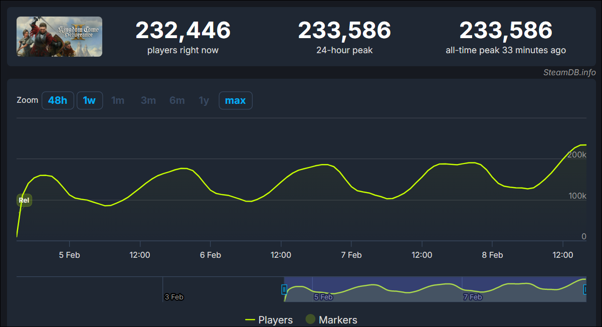Viewport: 602px width, 327px height.
Task: Open the SteamDB.info credit link
Action: 569,73
